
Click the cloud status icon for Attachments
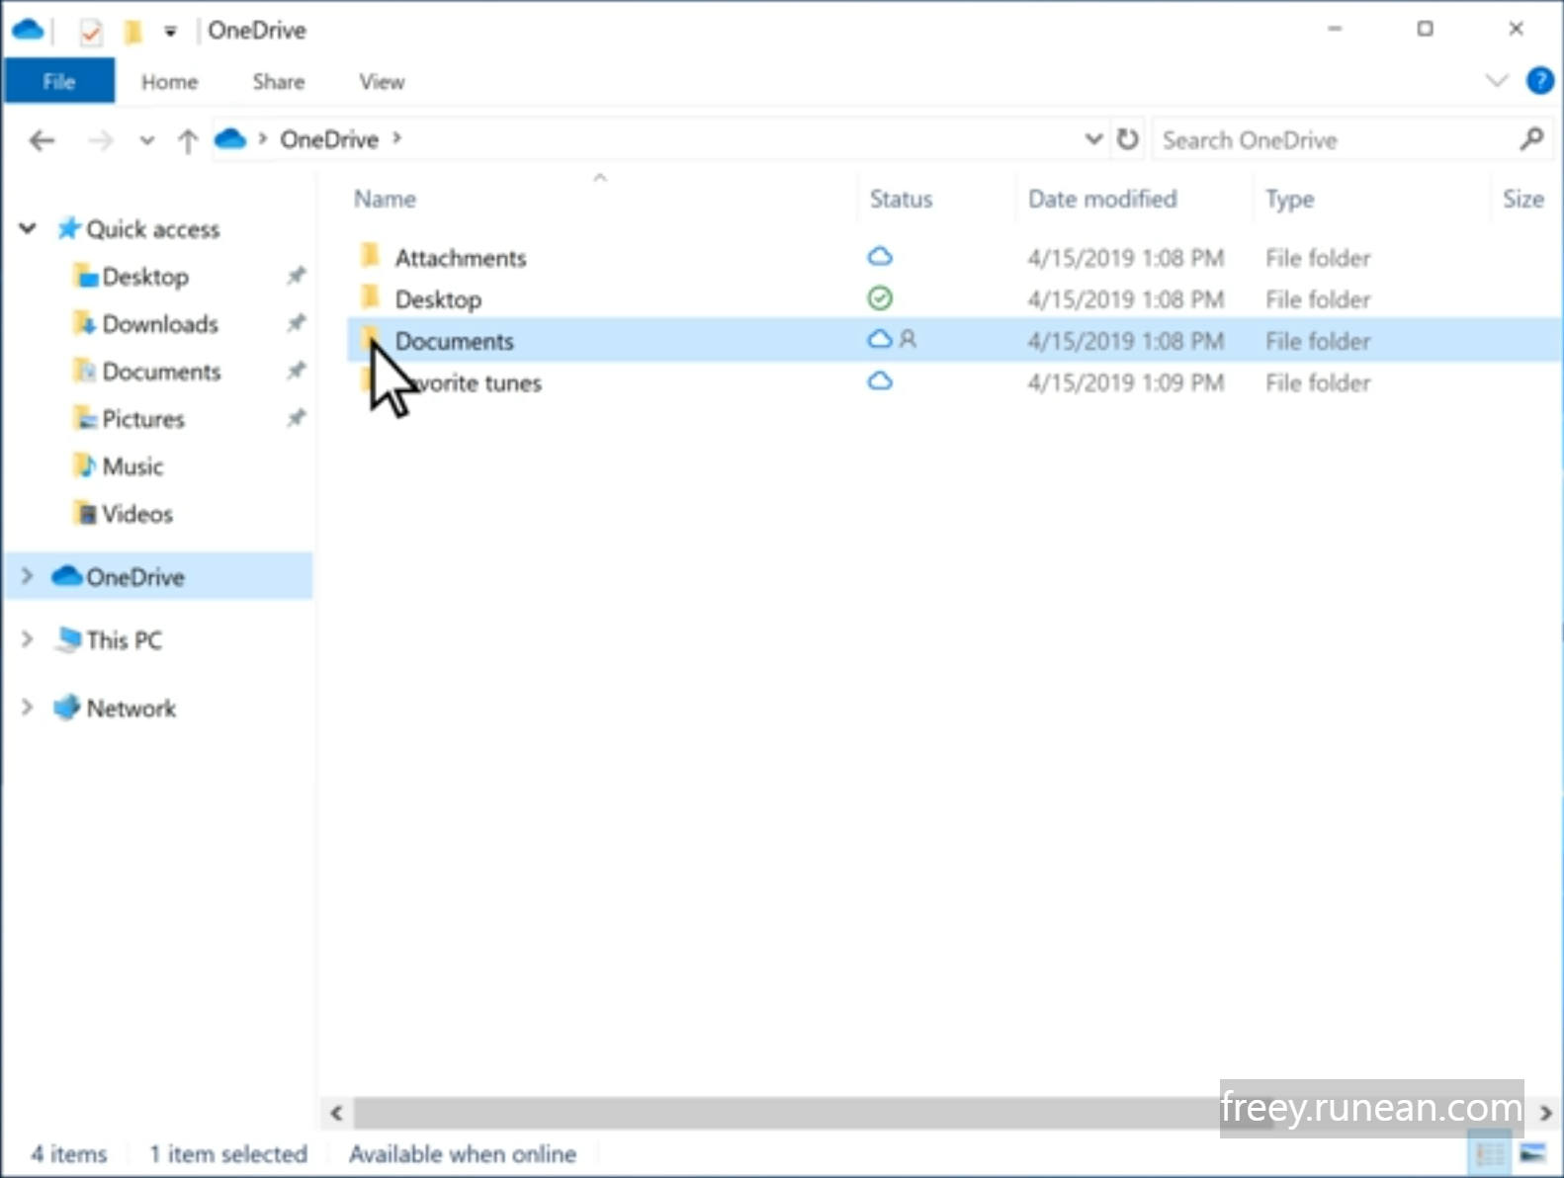tap(880, 257)
